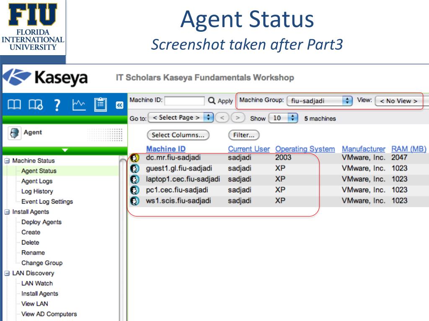Select machine guest1.gl.fiu-sadjadi
This screenshot has width=429, height=321.
click(179, 168)
